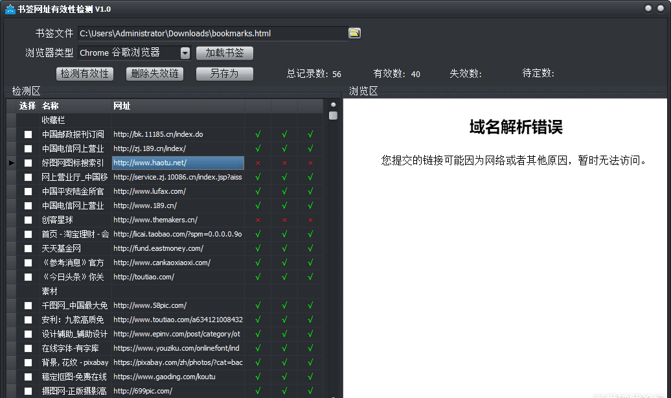
Task: Click the 有效数: 40 label
Action: pos(396,74)
